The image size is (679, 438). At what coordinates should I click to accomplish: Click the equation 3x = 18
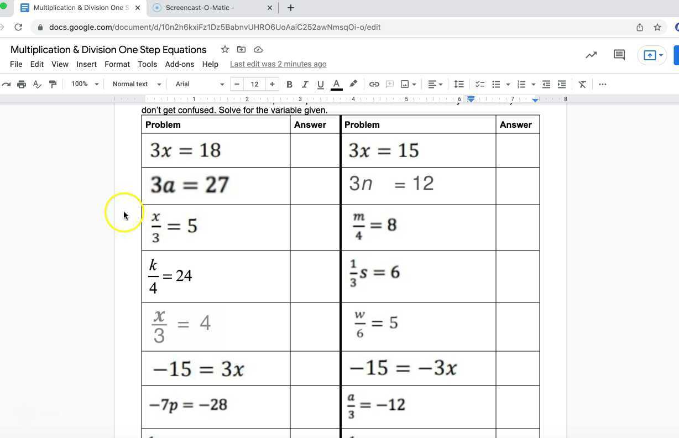click(x=185, y=150)
